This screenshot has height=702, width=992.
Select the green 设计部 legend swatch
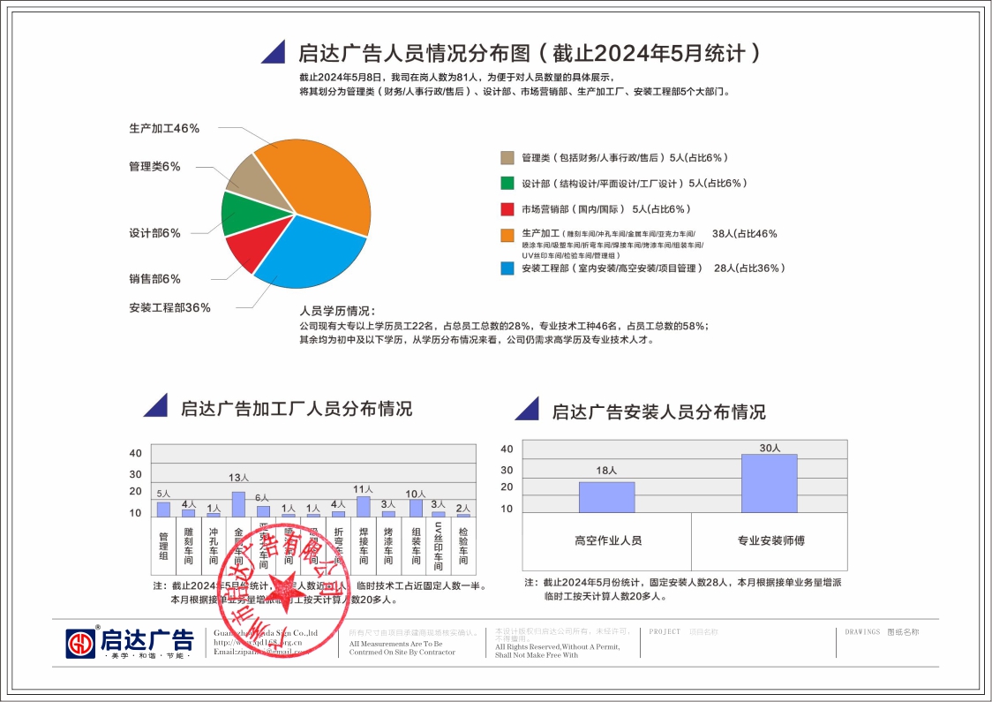[507, 183]
